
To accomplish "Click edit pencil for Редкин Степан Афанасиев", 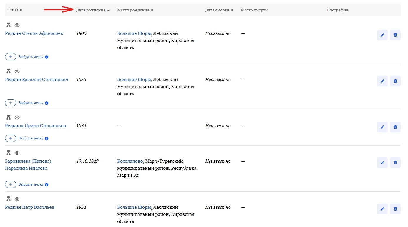I will [382, 35].
